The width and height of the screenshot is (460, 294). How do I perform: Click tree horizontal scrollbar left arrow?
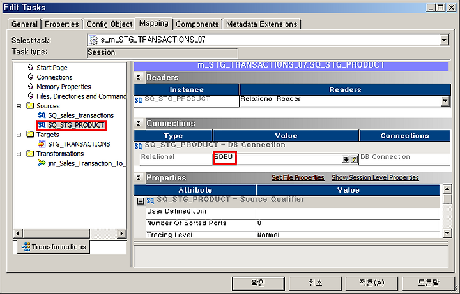click(18, 233)
